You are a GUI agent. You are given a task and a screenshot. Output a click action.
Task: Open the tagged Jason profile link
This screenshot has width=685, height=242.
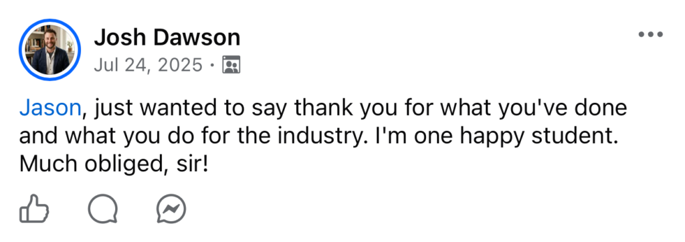(x=50, y=108)
